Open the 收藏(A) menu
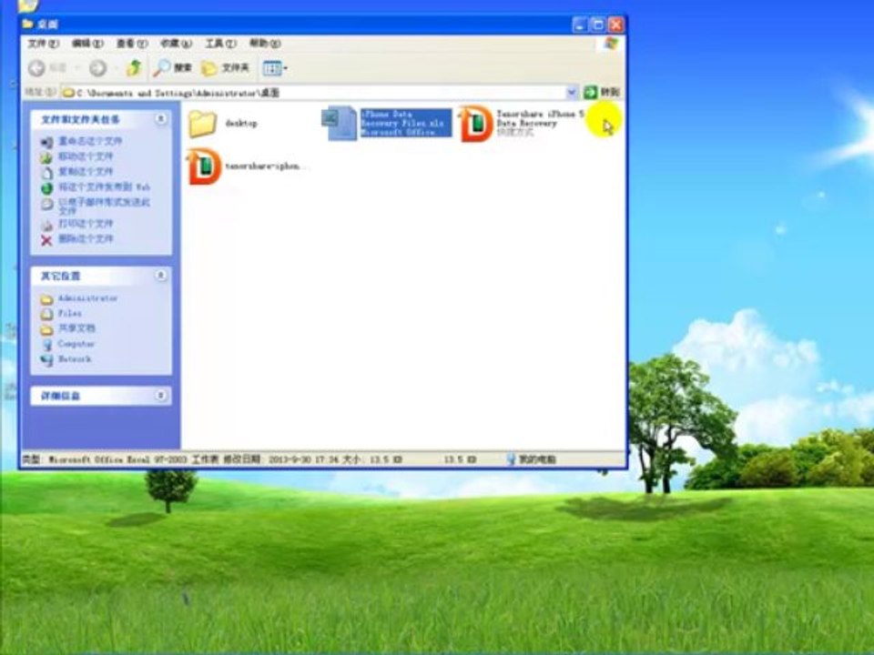874x655 pixels. pyautogui.click(x=176, y=44)
